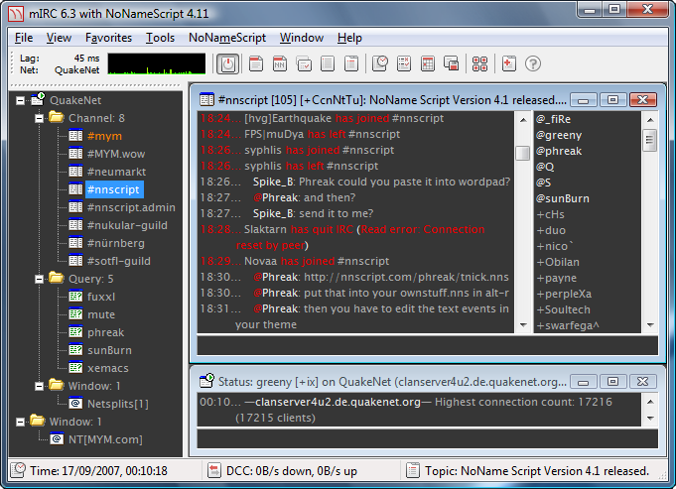Open the nnscript.com/phreak/tnick.nns link

point(406,277)
